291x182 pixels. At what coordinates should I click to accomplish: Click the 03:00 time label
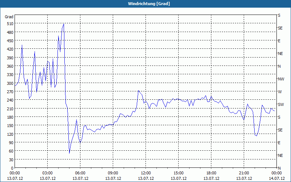[48, 173]
